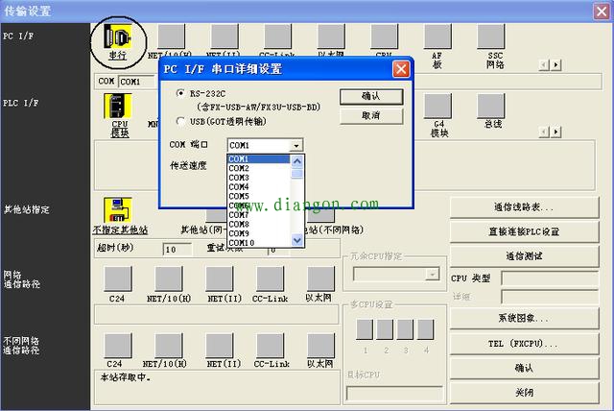Select multi-CPU box number 2
614x411 pixels.
coord(385,329)
